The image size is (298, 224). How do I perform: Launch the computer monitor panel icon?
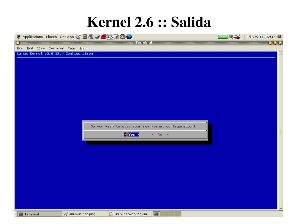91,36
